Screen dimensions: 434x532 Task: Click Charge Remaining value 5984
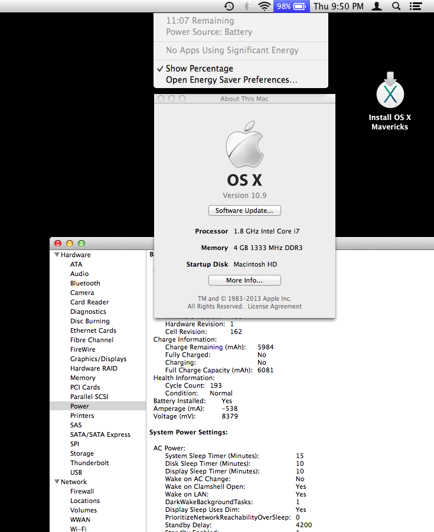coord(266,347)
